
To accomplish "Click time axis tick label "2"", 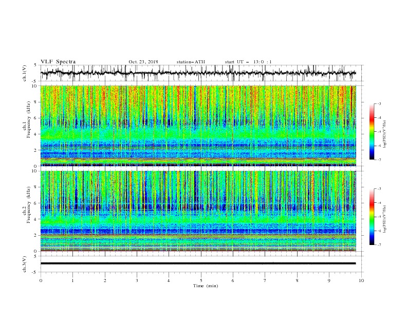I will coord(105,281).
